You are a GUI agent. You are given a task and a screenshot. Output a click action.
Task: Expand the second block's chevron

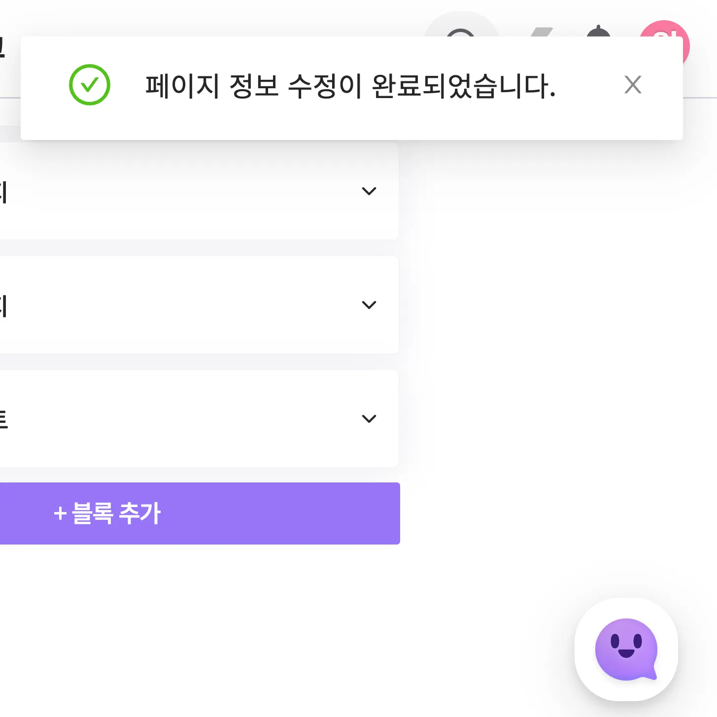pyautogui.click(x=369, y=305)
